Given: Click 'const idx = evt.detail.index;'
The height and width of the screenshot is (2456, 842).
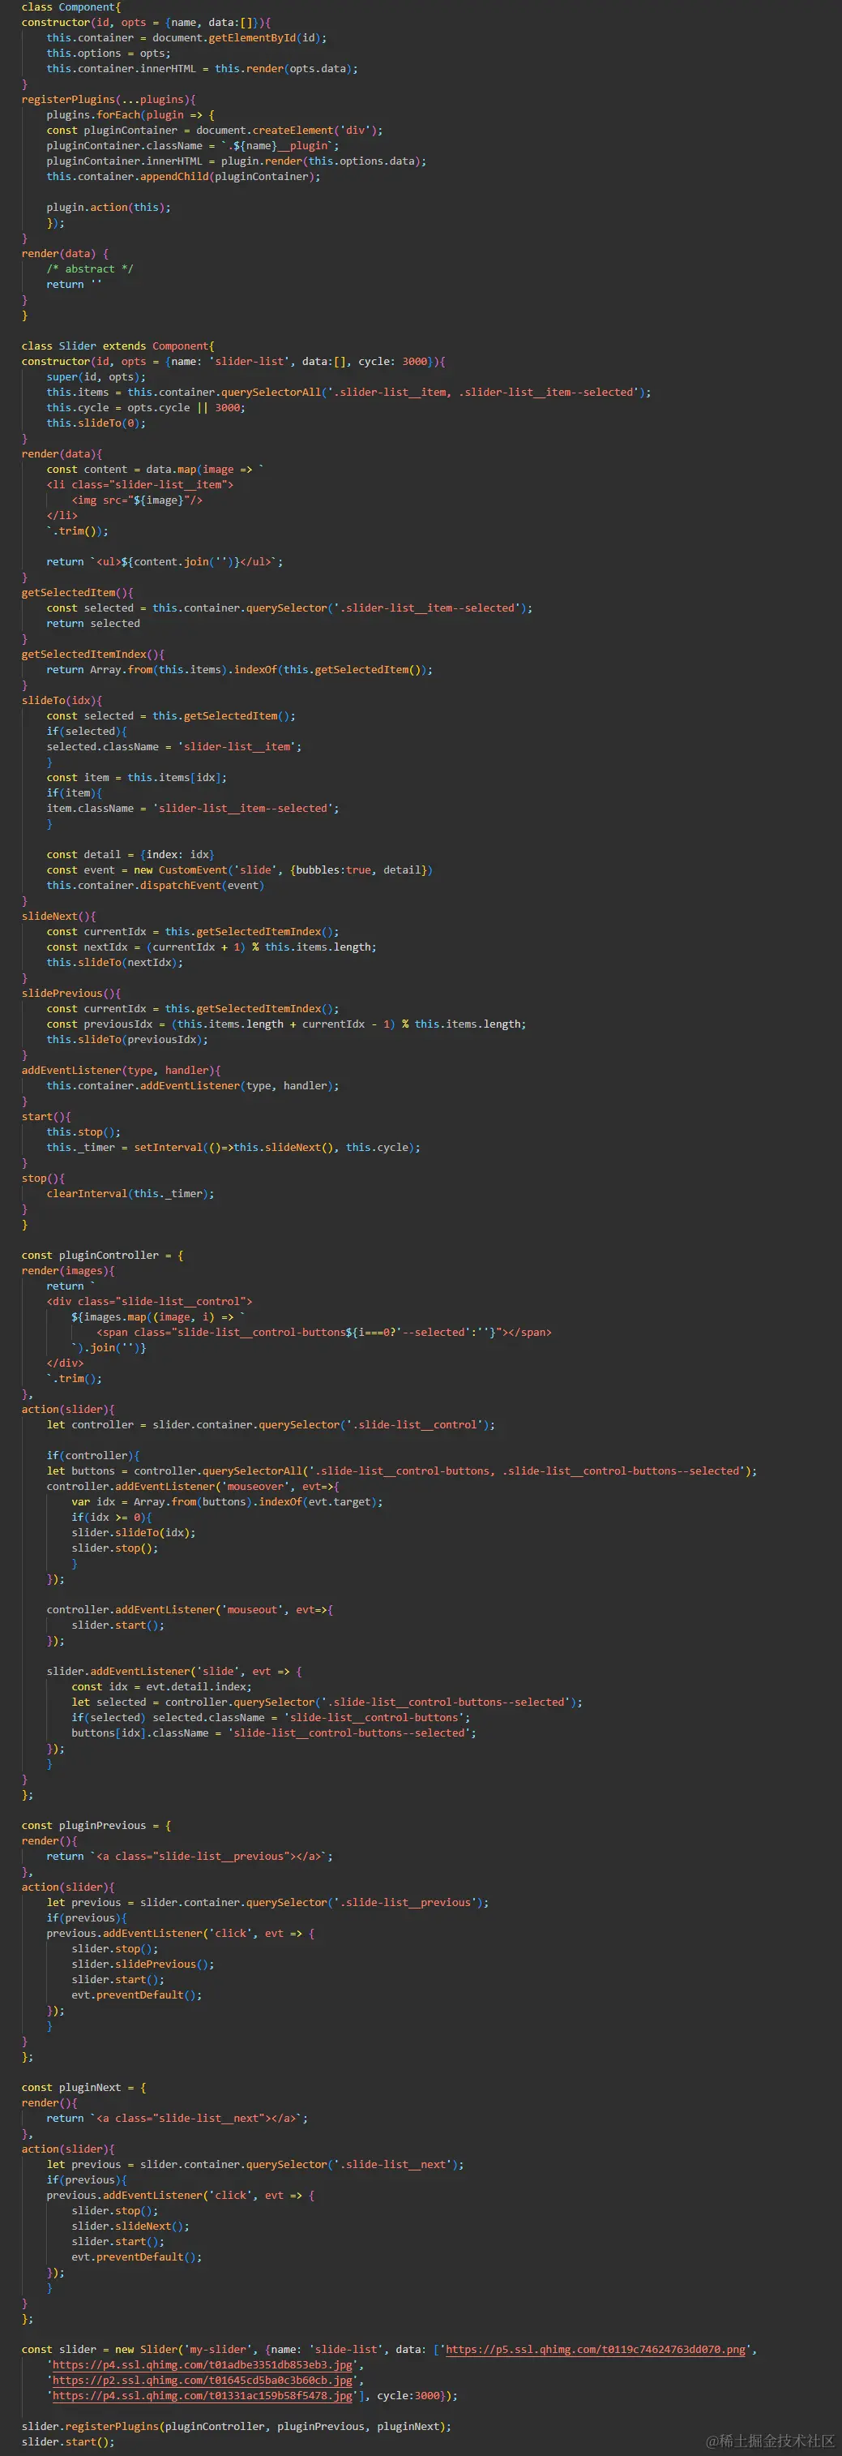Looking at the screenshot, I should [x=162, y=1686].
